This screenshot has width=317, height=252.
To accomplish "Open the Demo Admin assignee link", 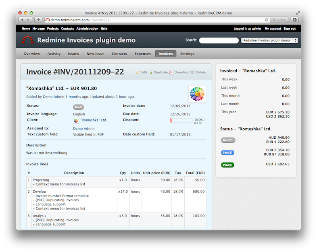I will coord(83,129).
